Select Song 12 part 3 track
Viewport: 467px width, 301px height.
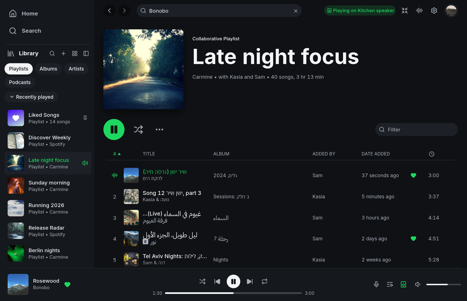[x=281, y=197]
